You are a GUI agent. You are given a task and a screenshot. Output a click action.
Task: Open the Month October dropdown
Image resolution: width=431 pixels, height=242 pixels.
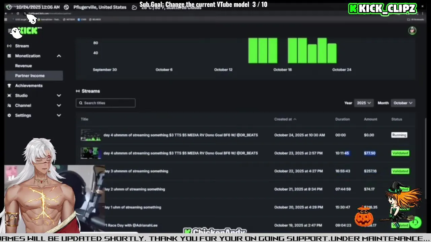tap(403, 103)
